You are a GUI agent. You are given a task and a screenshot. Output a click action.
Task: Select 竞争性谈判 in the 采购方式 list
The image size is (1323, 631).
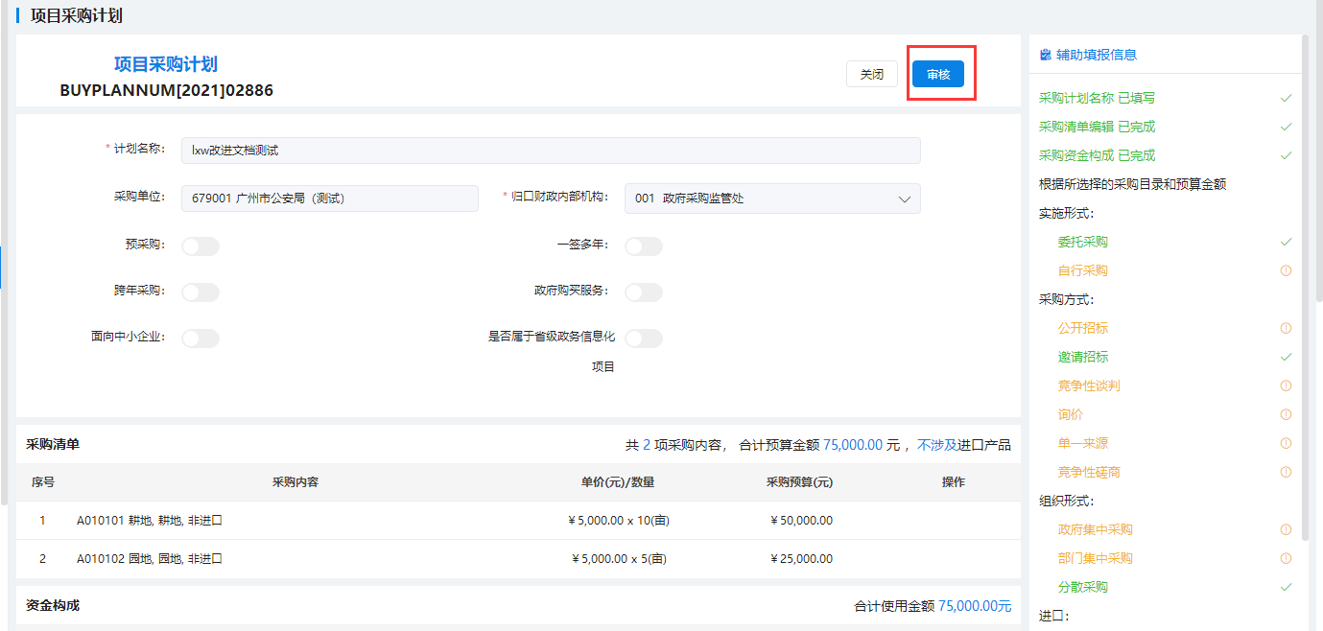1088,386
